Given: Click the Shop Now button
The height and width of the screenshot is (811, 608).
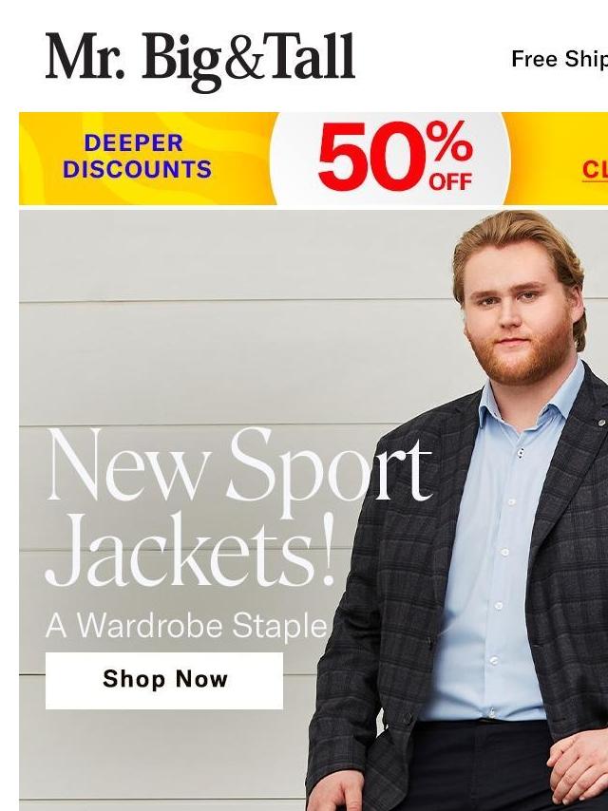Looking at the screenshot, I should point(164,680).
